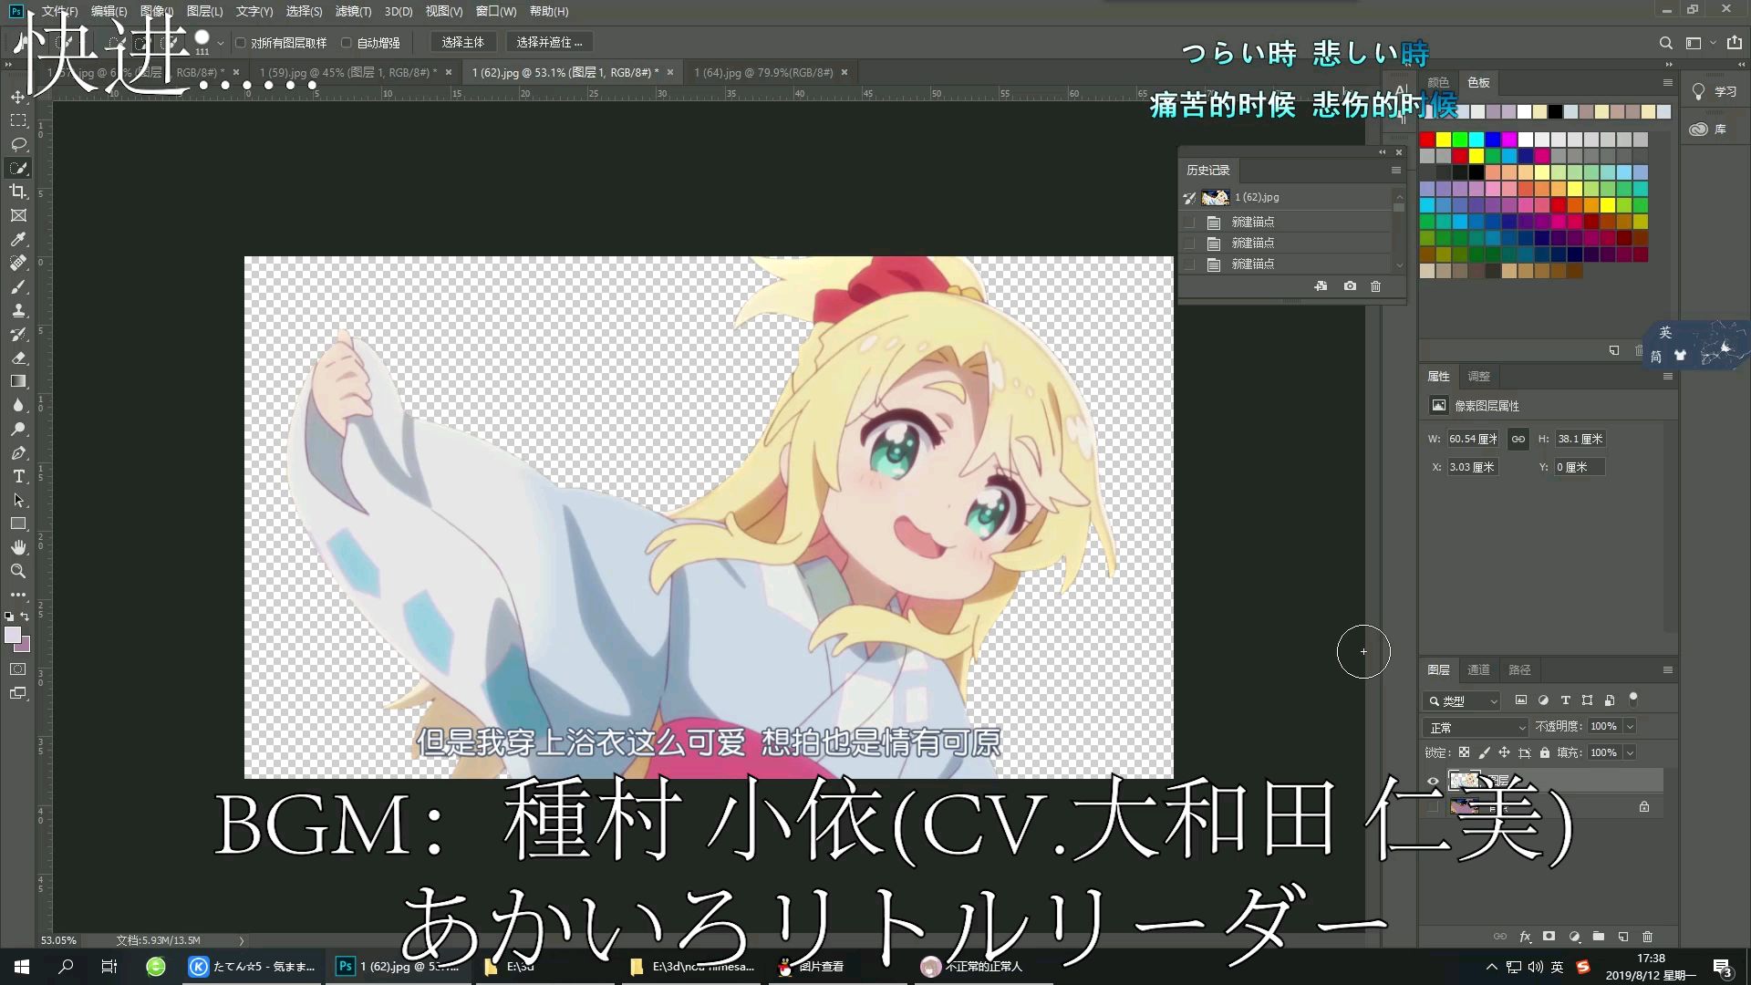Select the Rectangle shape tool
This screenshot has height=985, width=1751.
(x=18, y=524)
